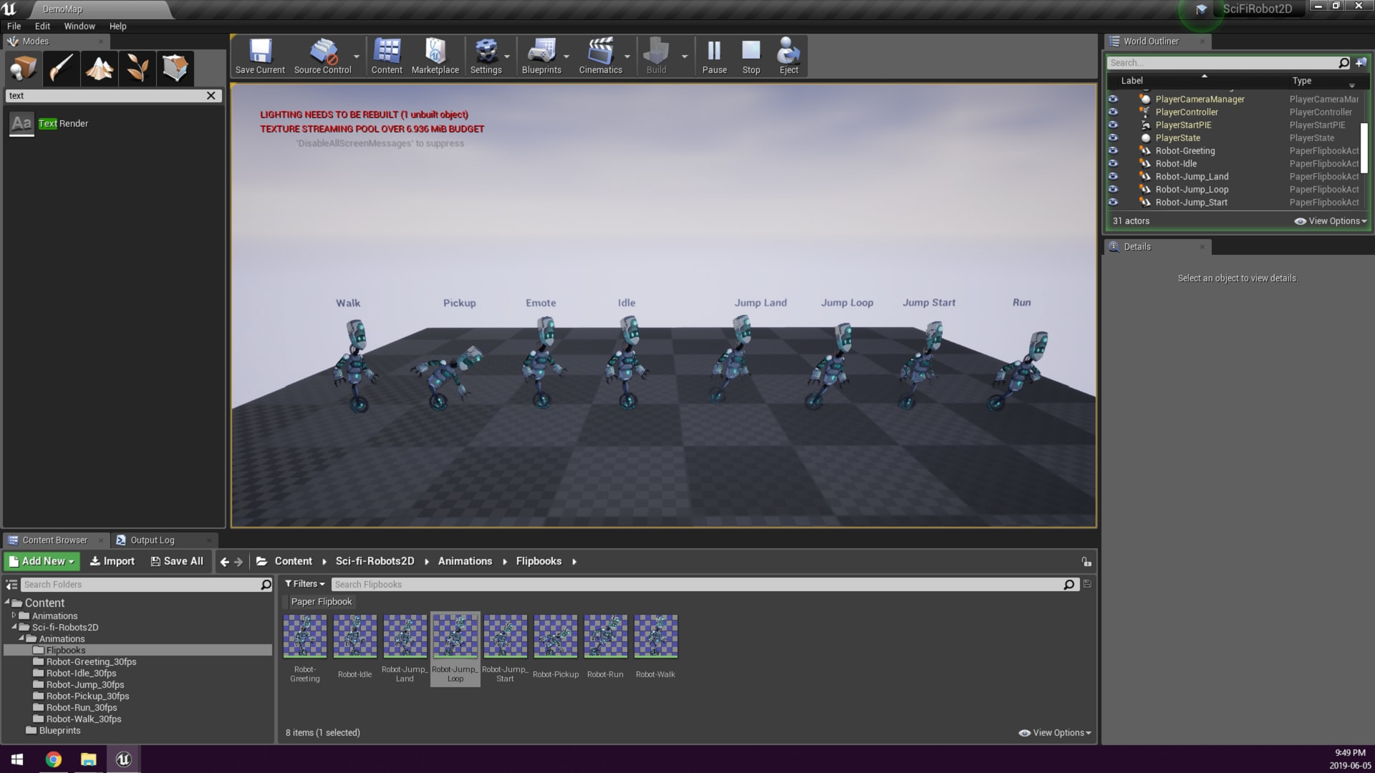The image size is (1375, 773).
Task: Toggle visibility of the PlayerController actor
Action: click(1113, 112)
